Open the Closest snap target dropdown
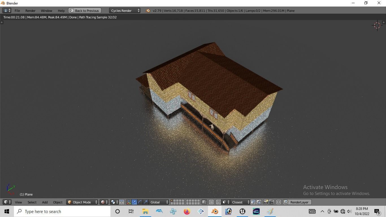Image resolution: width=386 pixels, height=217 pixels. tap(240, 202)
